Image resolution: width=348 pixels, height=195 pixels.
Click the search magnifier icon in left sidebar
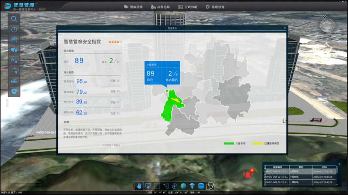pos(14,19)
